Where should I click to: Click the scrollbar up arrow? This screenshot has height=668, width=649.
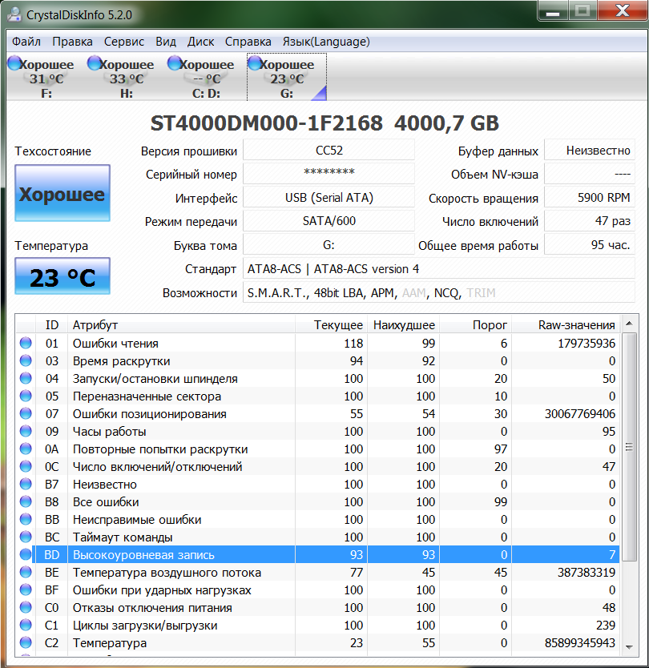coord(629,324)
